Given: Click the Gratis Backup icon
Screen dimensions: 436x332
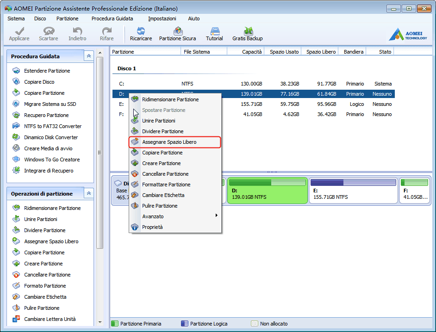Looking at the screenshot, I should point(248,31).
